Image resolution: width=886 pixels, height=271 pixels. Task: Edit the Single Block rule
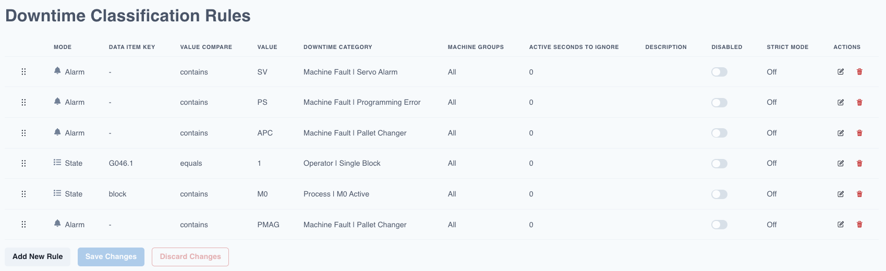(x=841, y=163)
